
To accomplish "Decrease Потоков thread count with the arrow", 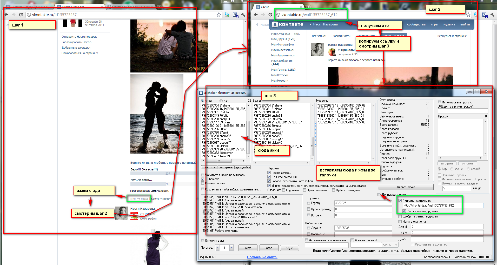I will [218, 248].
